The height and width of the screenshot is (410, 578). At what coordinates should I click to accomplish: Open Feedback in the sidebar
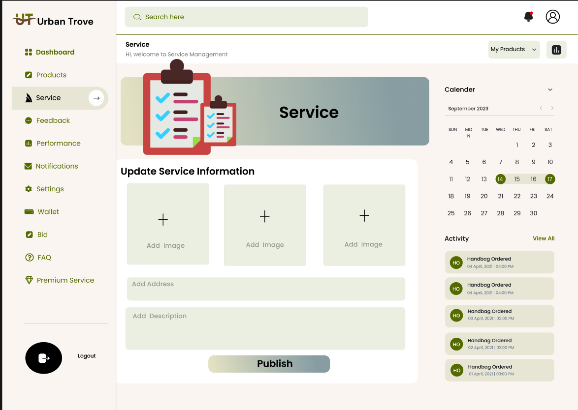coord(53,121)
